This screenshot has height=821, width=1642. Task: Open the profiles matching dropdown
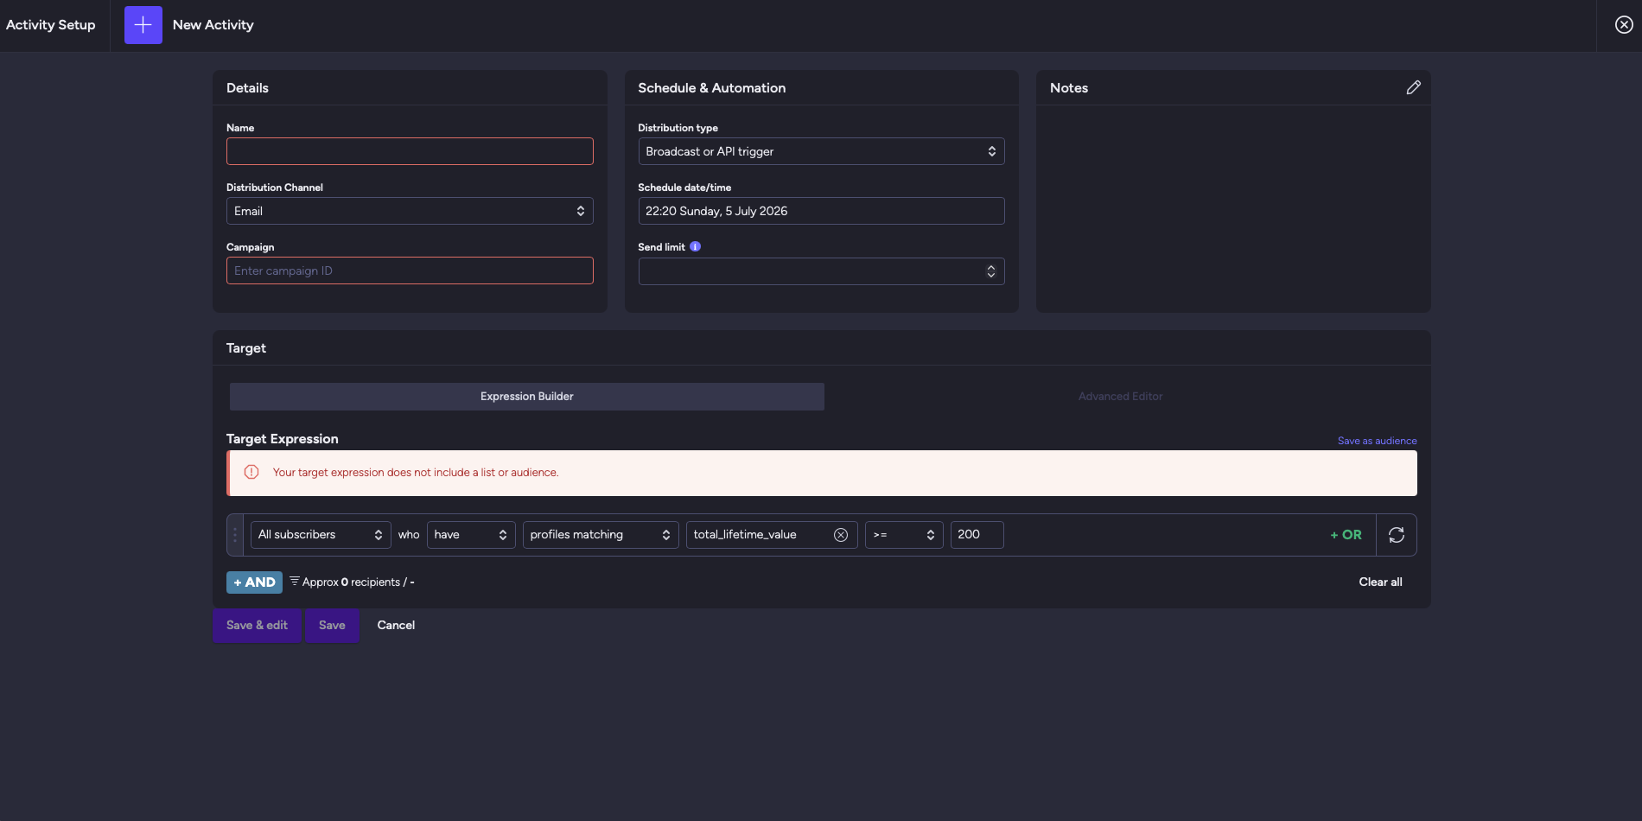click(601, 535)
